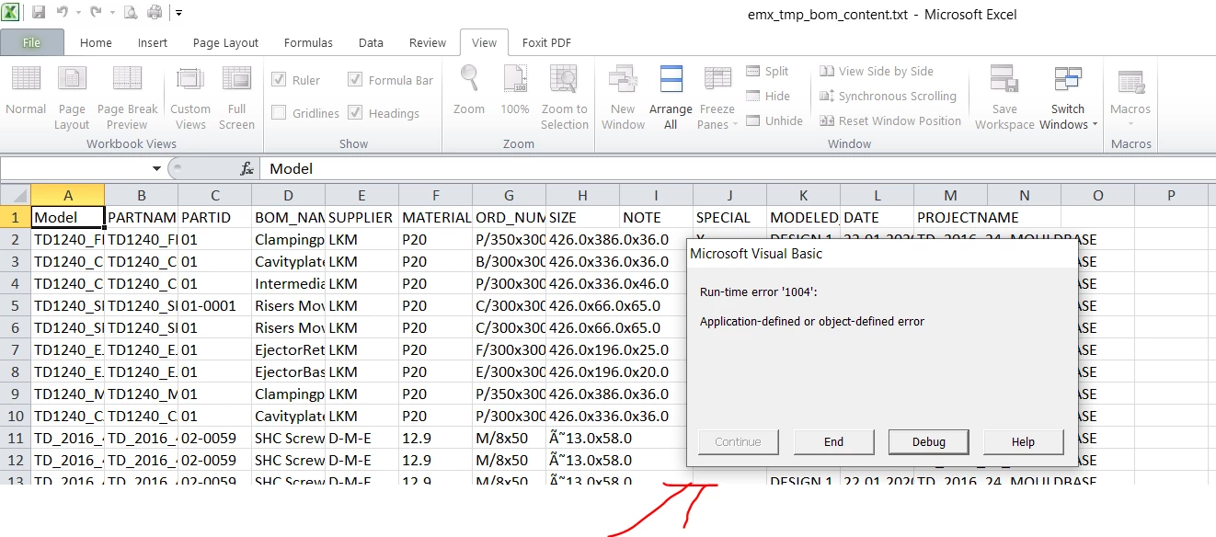Open the Foxit PDF ribbon tab
1216x537 pixels.
pyautogui.click(x=546, y=42)
